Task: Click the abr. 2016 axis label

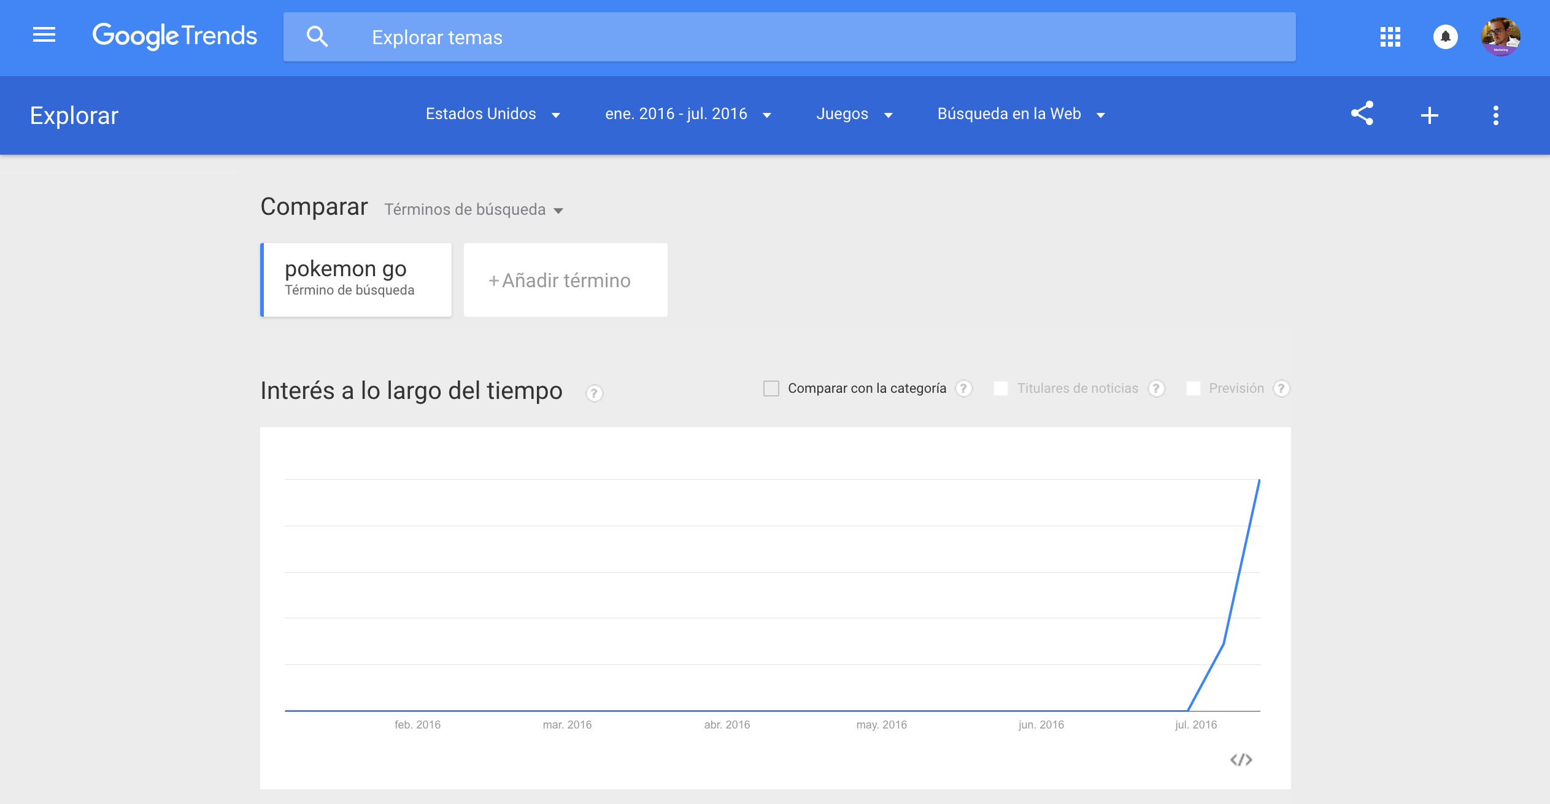Action: [x=727, y=725]
